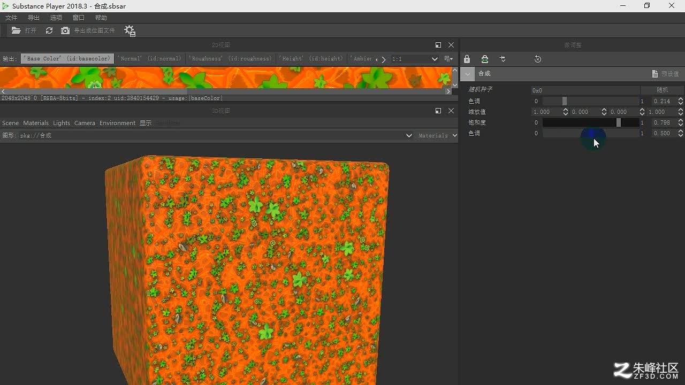685x385 pixels.
Task: Adjust the first 色调 slider handle
Action: tap(564, 101)
